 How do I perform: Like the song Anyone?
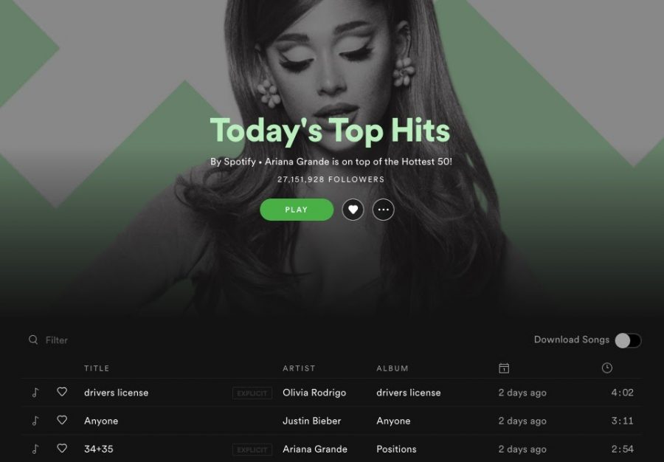click(x=62, y=420)
